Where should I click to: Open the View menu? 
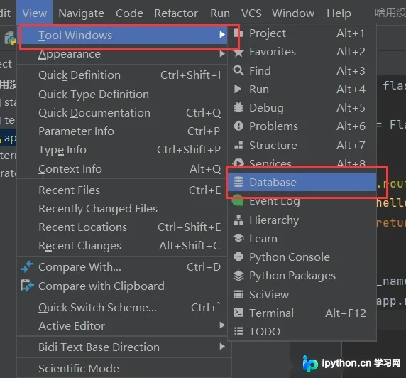[34, 13]
